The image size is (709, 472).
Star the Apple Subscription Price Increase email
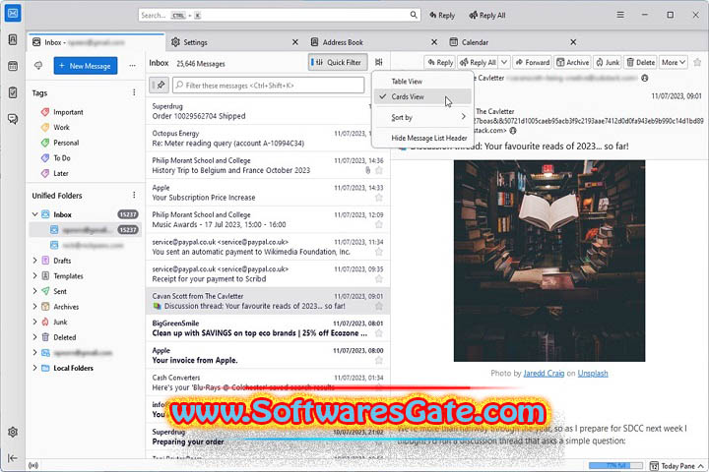tap(379, 198)
